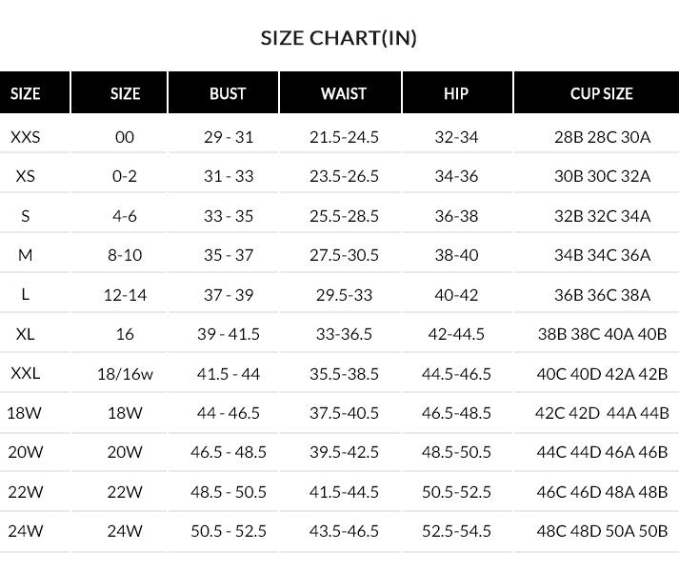Screen dimensions: 679x571
Task: Click the "SIZE CHART(IN)" title
Action: pyautogui.click(x=339, y=38)
